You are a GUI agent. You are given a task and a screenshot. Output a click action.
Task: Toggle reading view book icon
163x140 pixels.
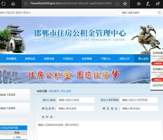click(x=117, y=4)
